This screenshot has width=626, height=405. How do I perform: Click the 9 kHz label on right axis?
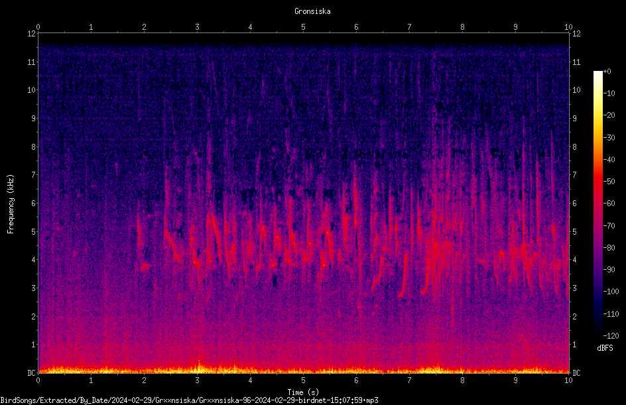click(574, 119)
